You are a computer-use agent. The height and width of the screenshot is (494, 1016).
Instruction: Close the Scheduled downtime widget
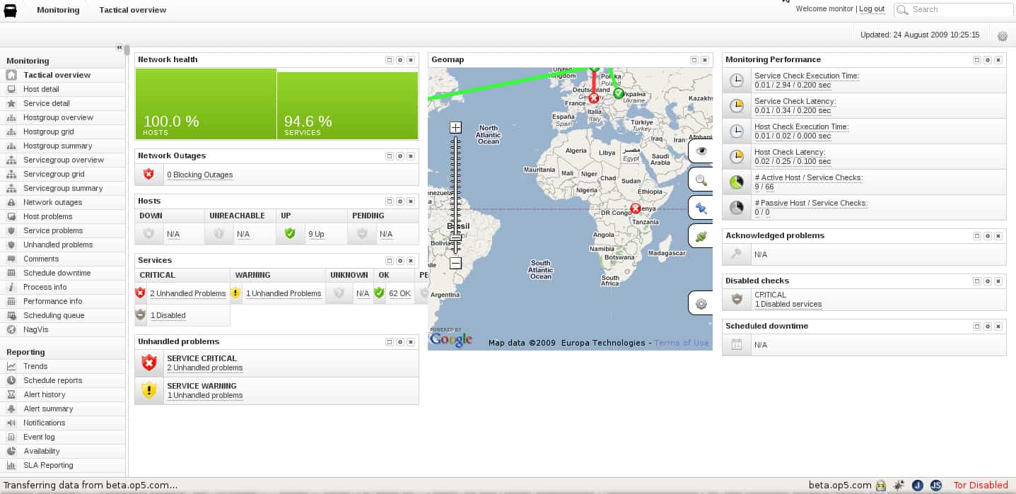click(x=998, y=327)
